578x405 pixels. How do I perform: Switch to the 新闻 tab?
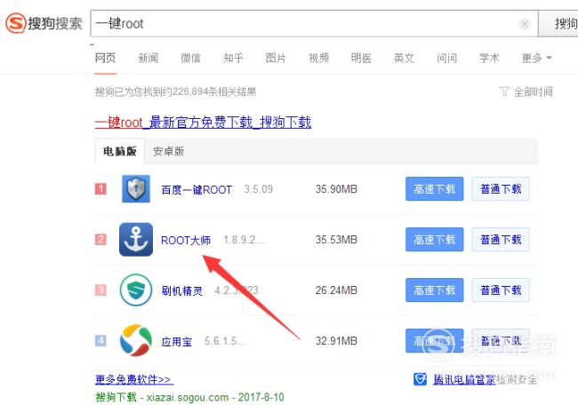[149, 58]
